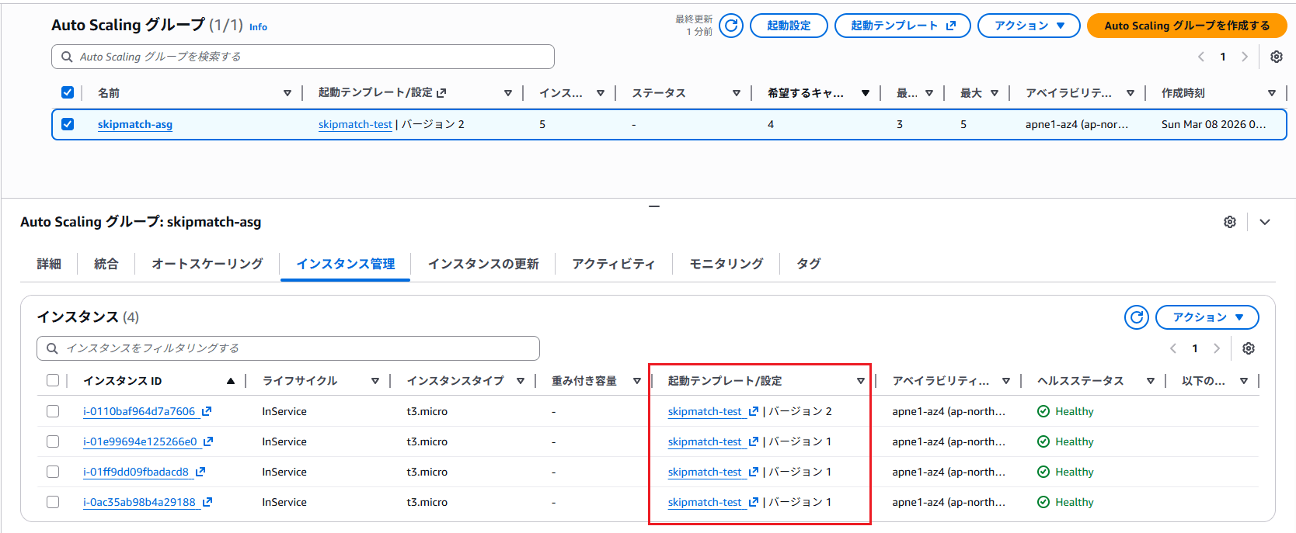Collapse the skipmatch-asg detail panel chevron

coord(1265,222)
